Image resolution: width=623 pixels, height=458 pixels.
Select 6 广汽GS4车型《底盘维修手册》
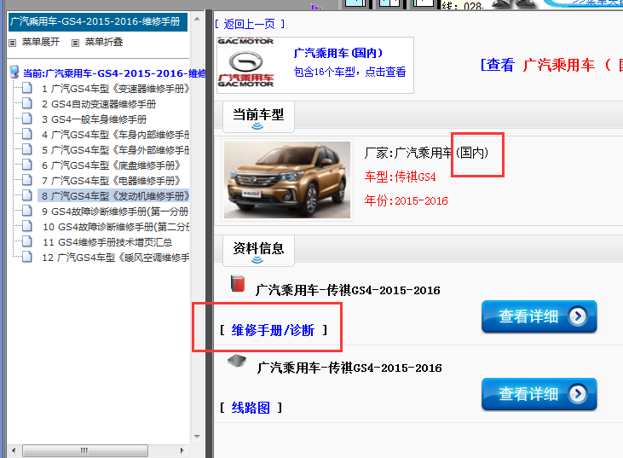pyautogui.click(x=111, y=165)
